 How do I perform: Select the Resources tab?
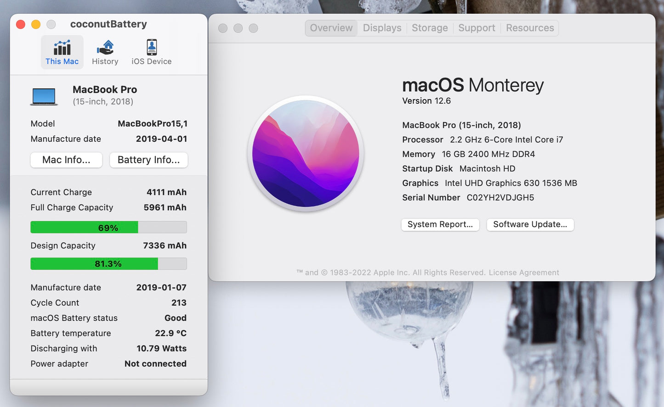(x=530, y=28)
